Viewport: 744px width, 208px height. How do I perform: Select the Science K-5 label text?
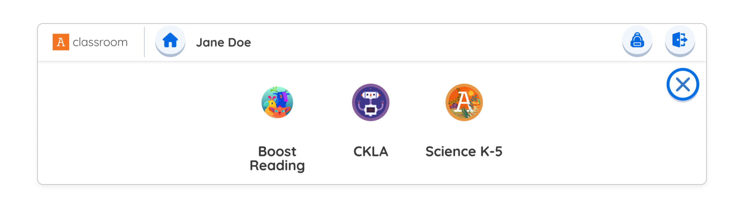tap(464, 151)
